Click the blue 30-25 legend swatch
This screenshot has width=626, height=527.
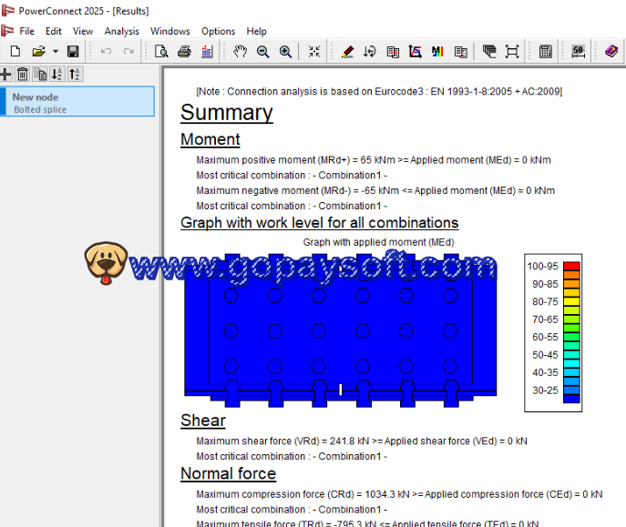point(571,390)
